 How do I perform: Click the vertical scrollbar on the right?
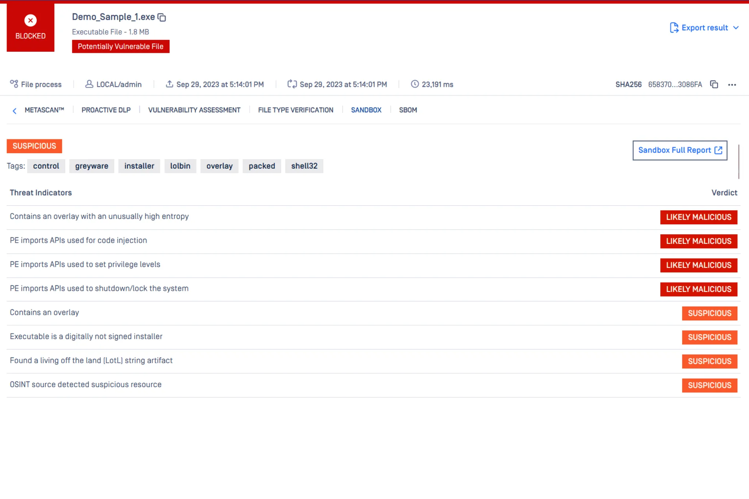(738, 161)
